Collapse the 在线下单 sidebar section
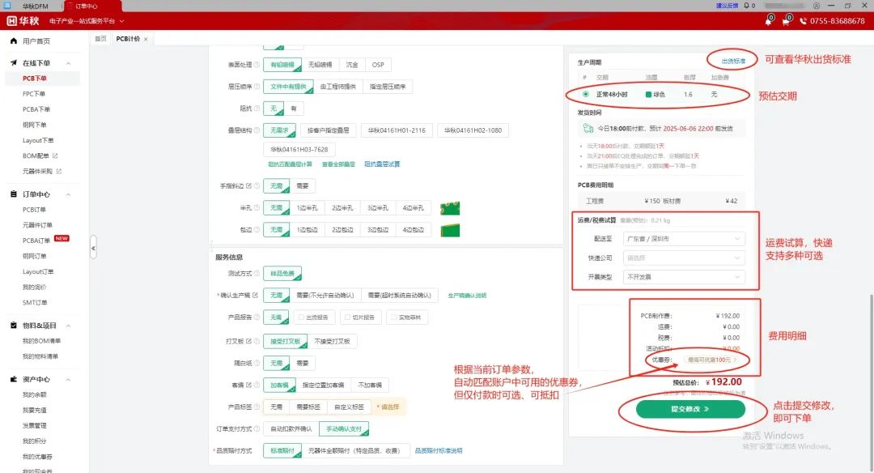 (69, 63)
